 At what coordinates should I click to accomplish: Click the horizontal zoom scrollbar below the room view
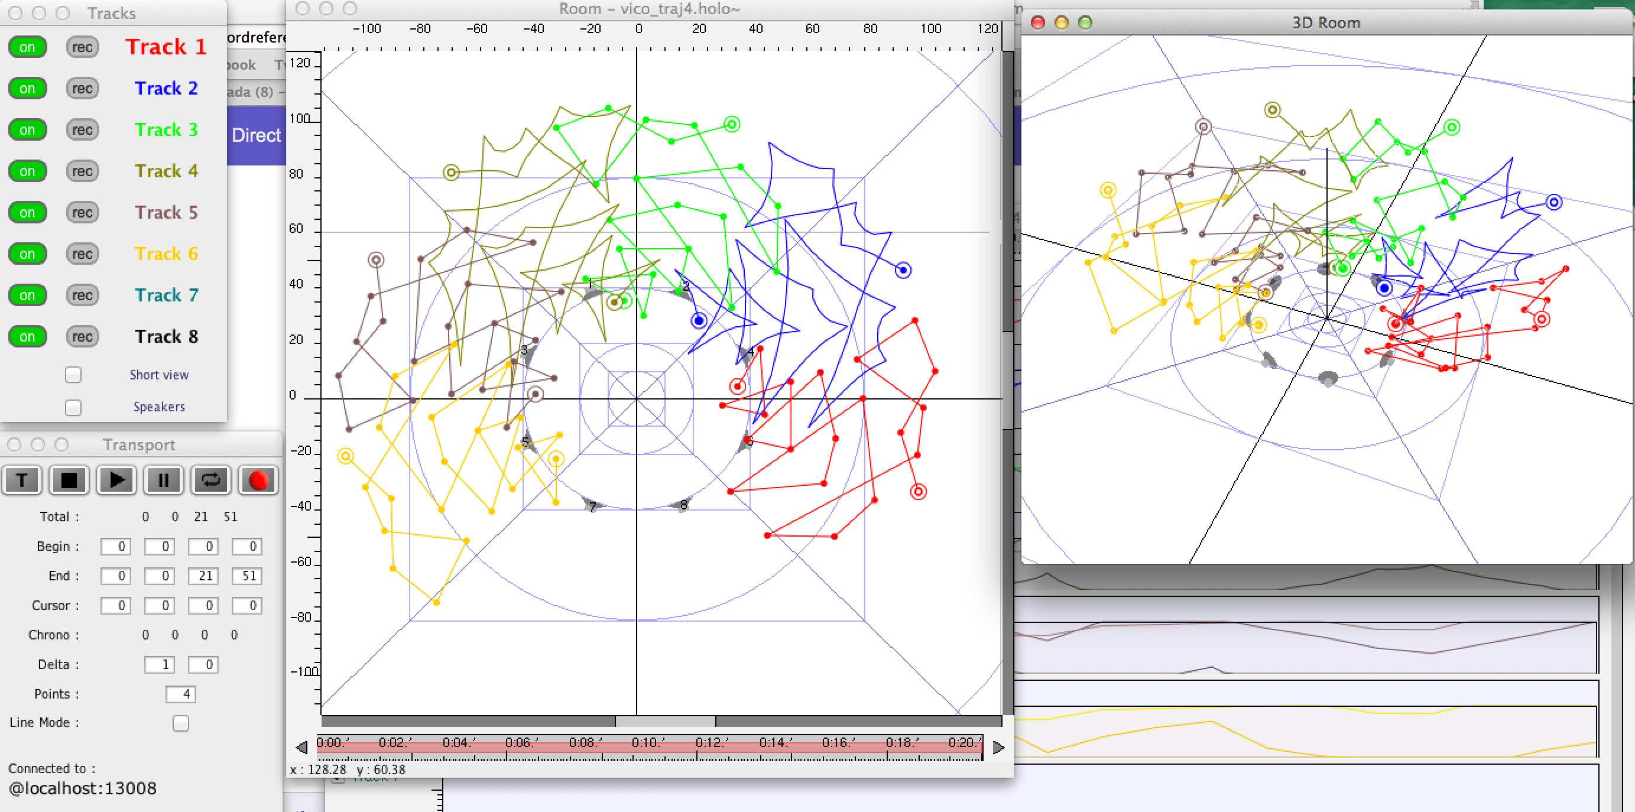pyautogui.click(x=665, y=721)
